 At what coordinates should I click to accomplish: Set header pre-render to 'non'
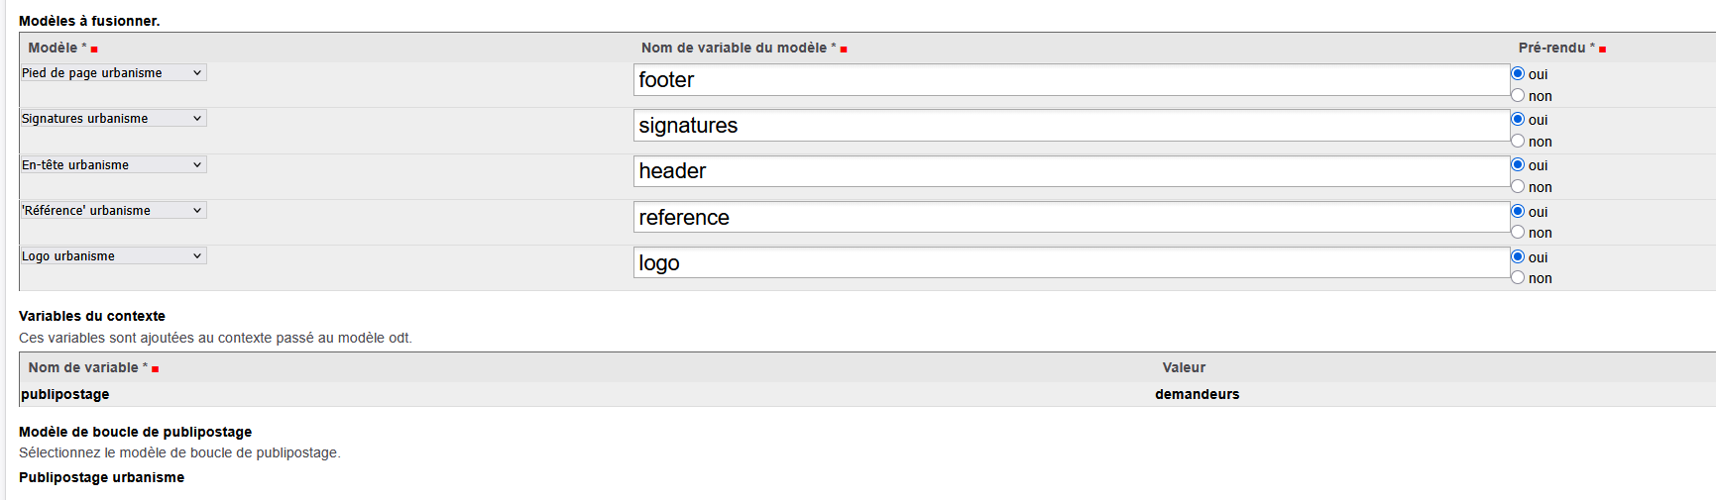tap(1518, 186)
